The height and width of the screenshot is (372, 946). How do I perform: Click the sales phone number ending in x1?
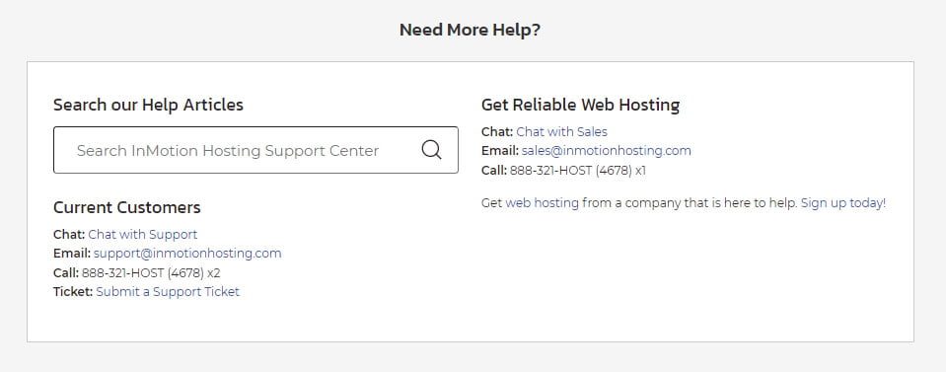pyautogui.click(x=578, y=171)
